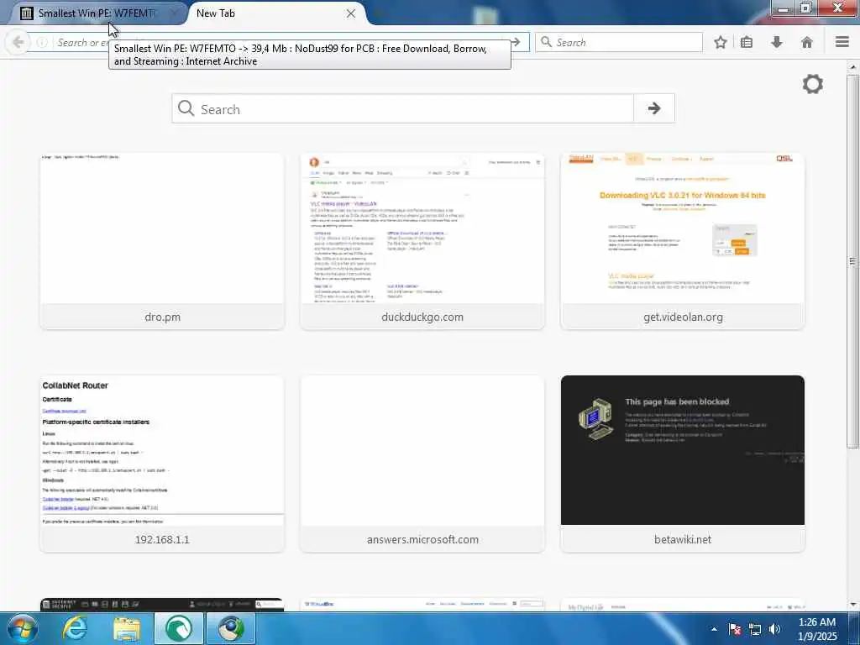Open the Windows Start menu orb
The width and height of the screenshot is (860, 645).
pyautogui.click(x=23, y=628)
